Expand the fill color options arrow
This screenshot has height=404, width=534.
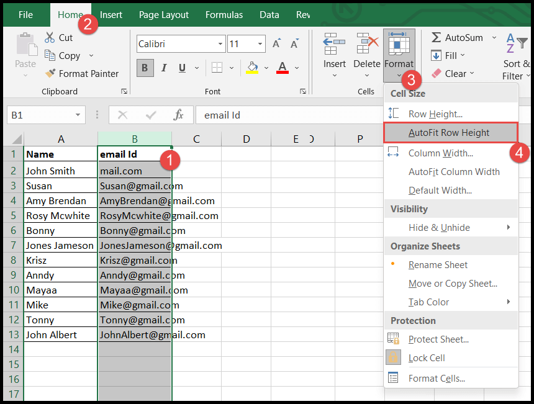pos(266,68)
